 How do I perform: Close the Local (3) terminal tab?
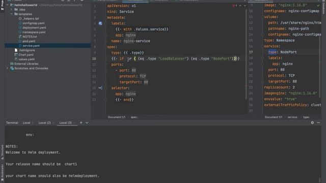[74, 123]
